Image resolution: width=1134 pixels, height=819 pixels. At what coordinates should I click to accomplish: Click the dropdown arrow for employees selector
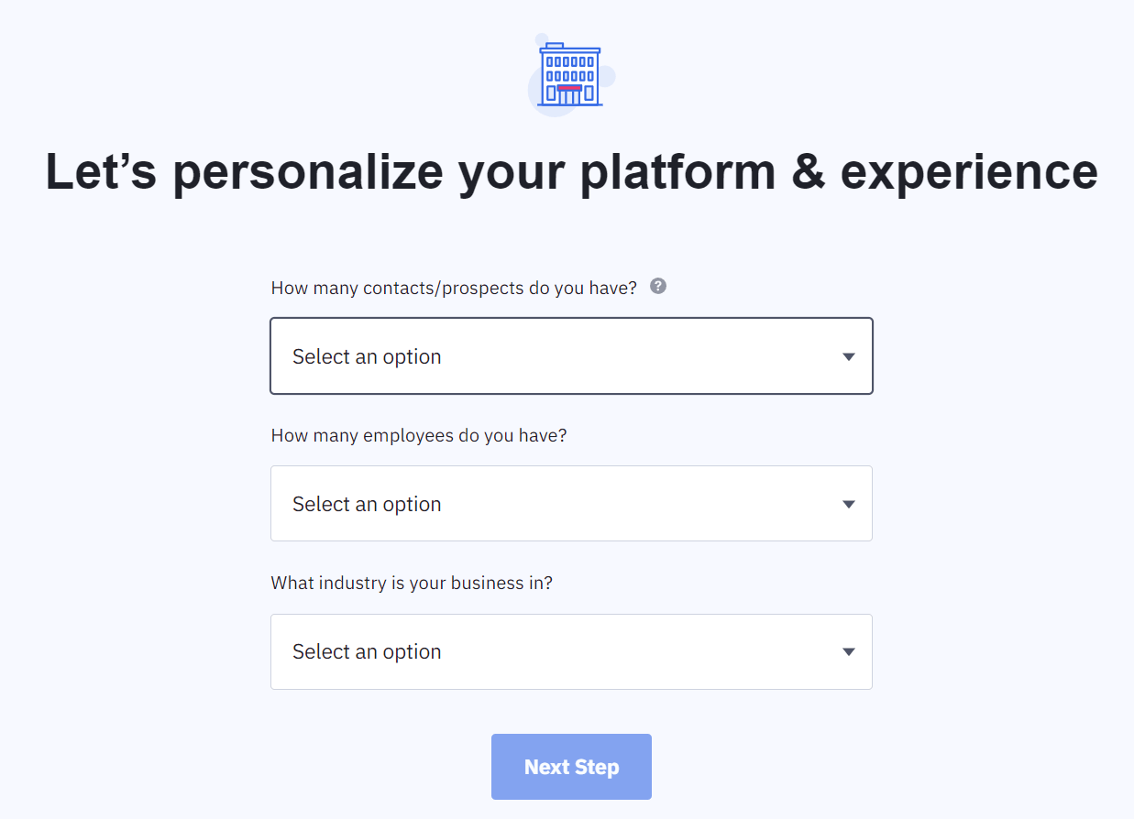tap(848, 503)
